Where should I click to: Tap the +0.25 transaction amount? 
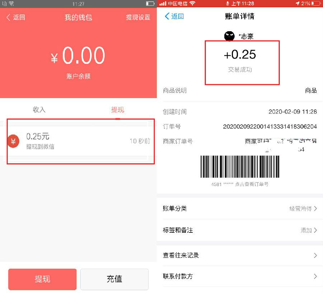click(240, 55)
